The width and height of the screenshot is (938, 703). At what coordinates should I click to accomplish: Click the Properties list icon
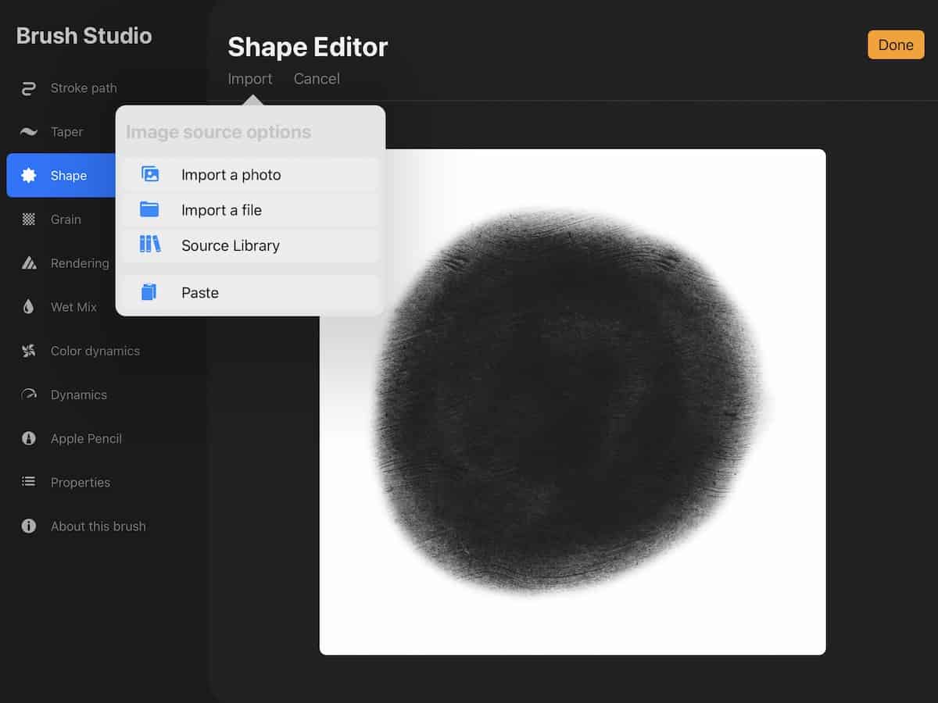click(x=29, y=482)
